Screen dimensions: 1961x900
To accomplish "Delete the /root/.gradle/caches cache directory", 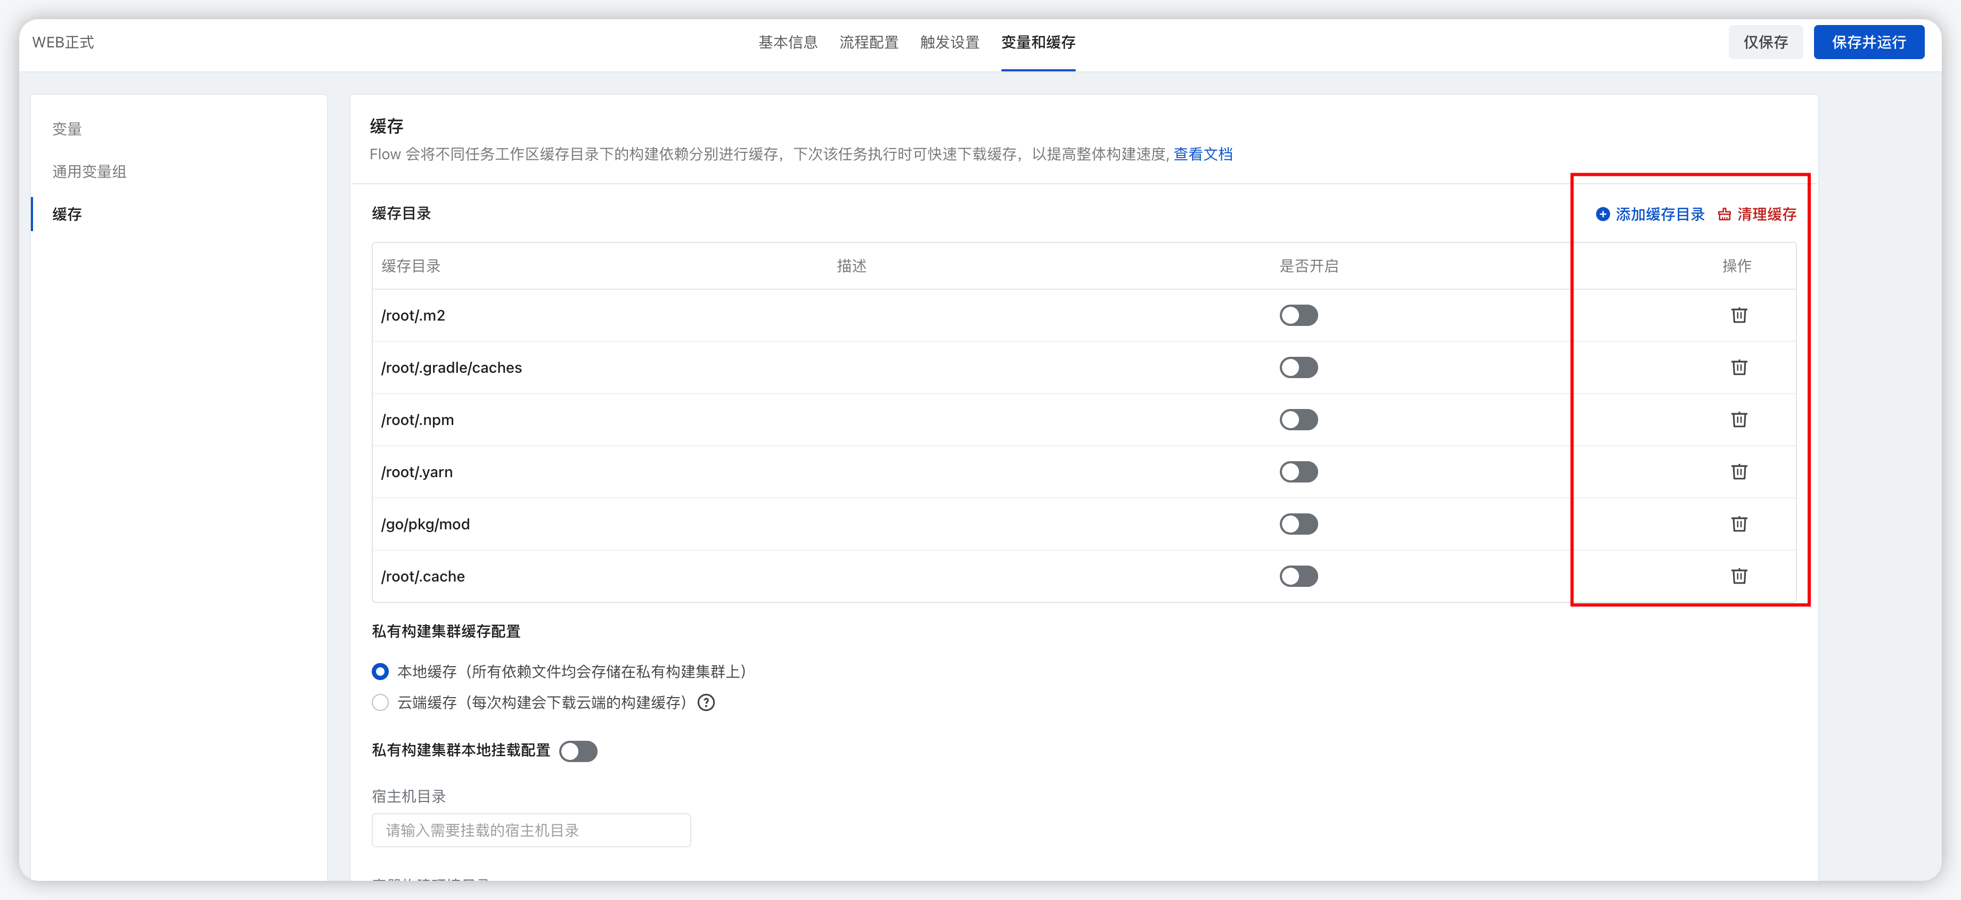I will [1739, 368].
